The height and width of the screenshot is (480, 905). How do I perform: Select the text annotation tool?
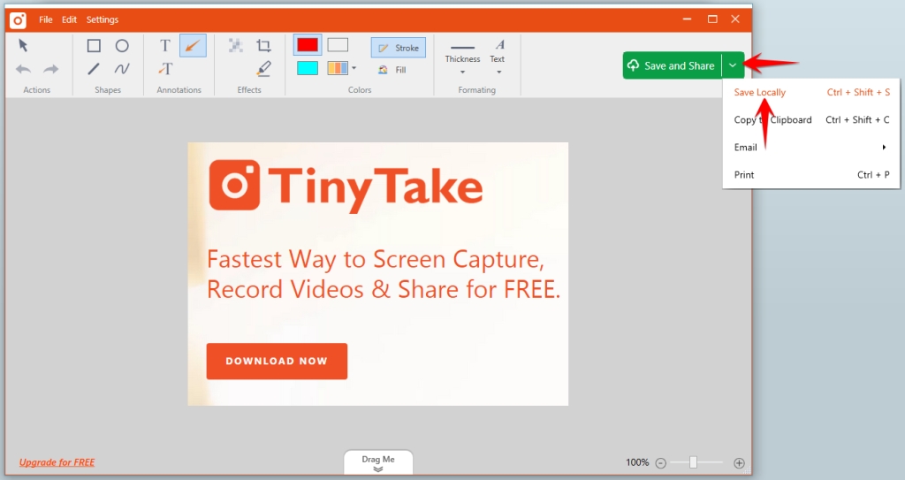click(165, 46)
